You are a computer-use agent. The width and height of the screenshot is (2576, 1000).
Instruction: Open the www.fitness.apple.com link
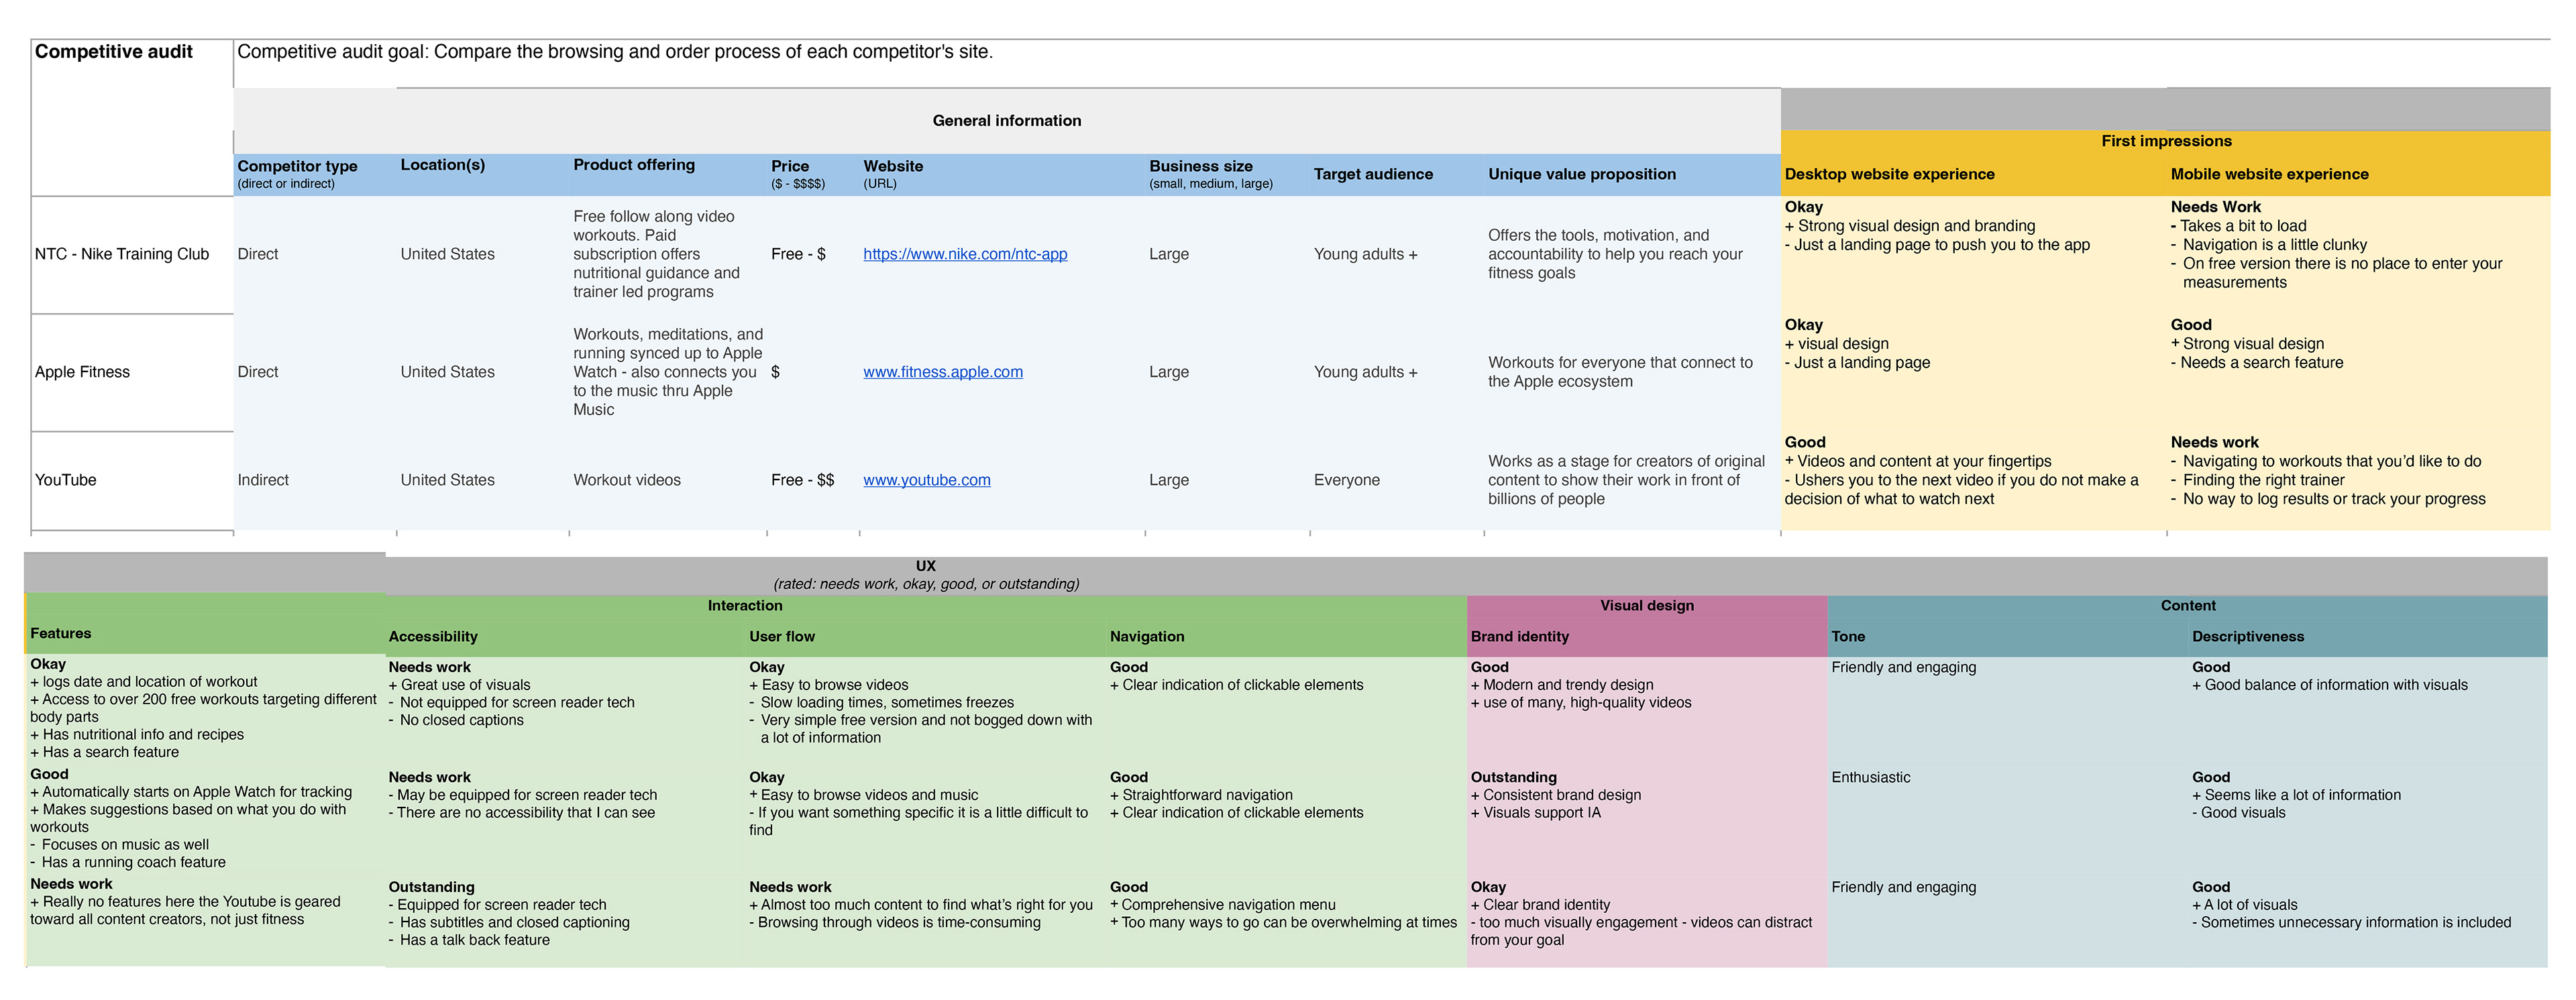pos(942,372)
